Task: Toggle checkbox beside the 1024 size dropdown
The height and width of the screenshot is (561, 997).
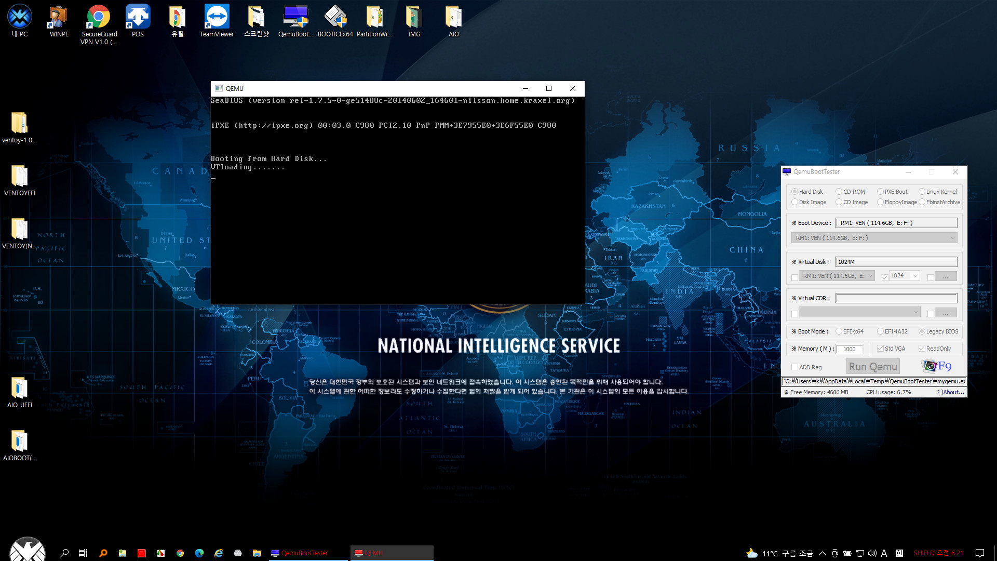Action: [x=885, y=277]
